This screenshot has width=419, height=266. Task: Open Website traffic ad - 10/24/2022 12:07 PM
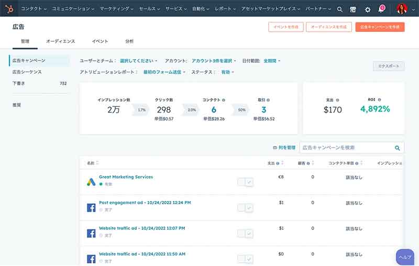click(x=142, y=228)
